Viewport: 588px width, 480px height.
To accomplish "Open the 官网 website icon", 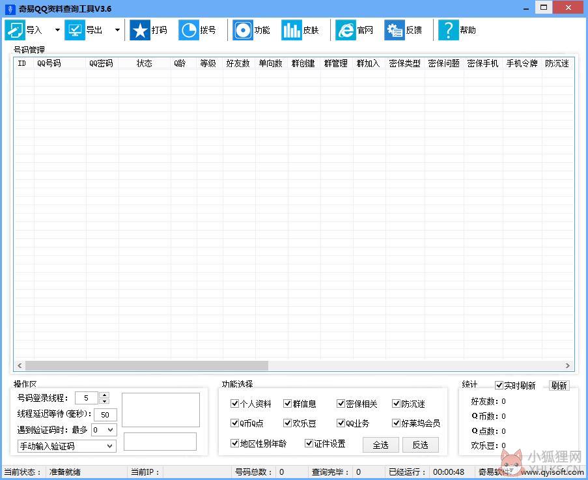I will [x=345, y=30].
